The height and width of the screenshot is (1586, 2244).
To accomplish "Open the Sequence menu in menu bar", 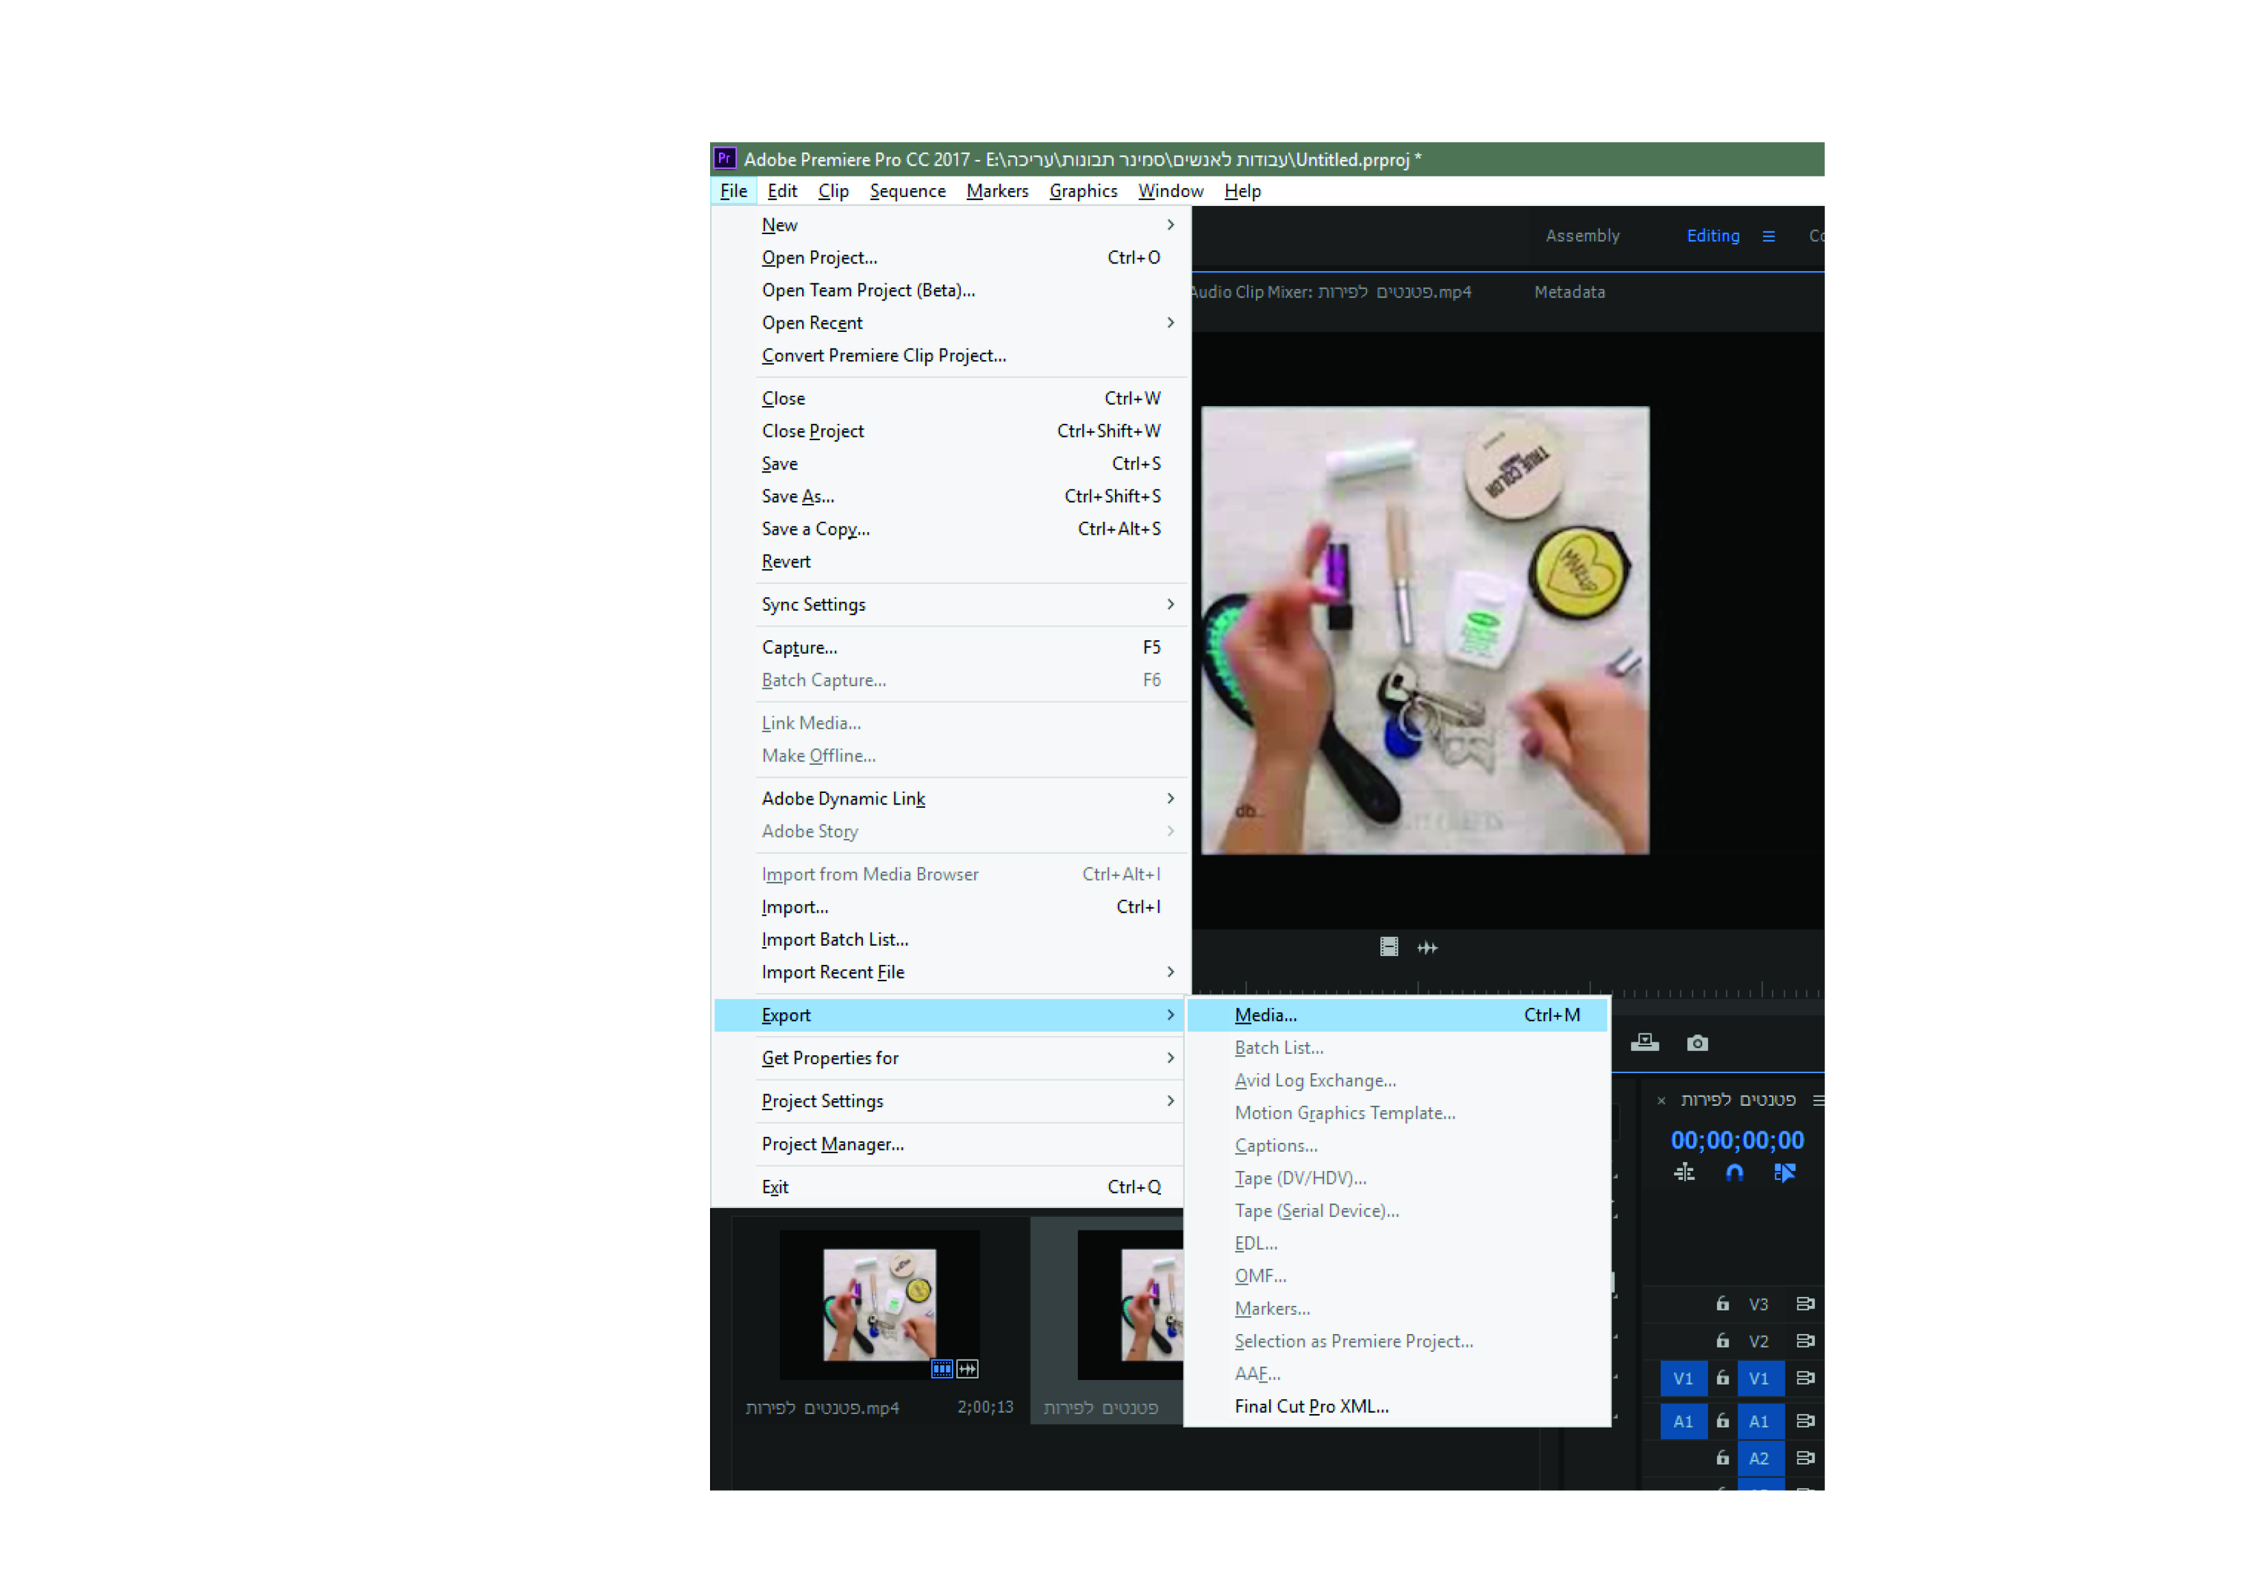I will click(x=907, y=191).
